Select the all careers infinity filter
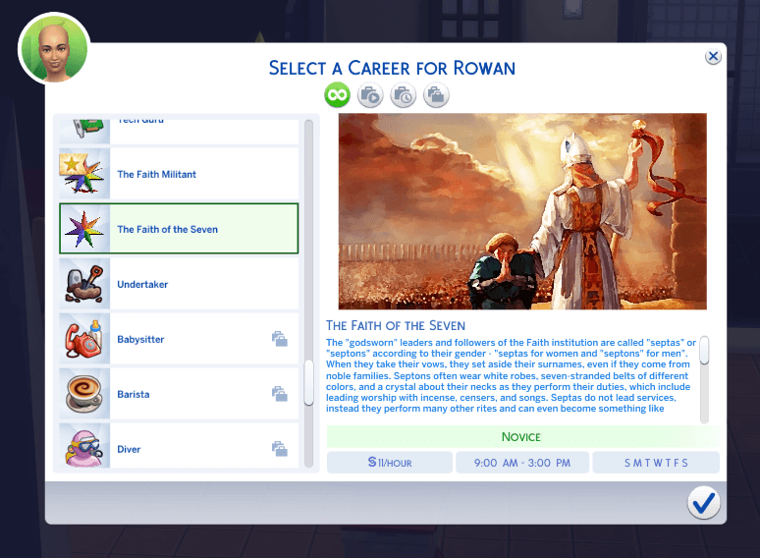Viewport: 760px width, 558px height. pyautogui.click(x=338, y=94)
